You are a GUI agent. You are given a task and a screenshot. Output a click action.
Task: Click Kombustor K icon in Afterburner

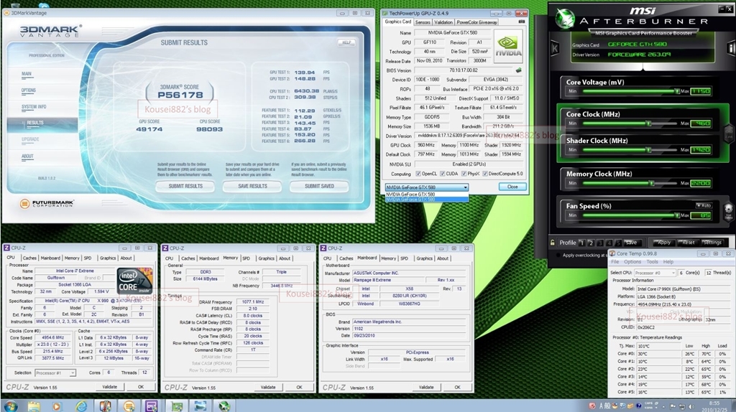point(555,48)
